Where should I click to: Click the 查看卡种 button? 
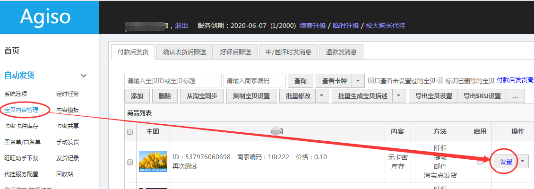[334, 81]
